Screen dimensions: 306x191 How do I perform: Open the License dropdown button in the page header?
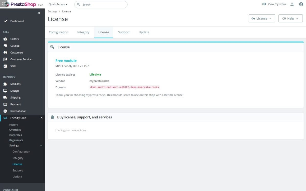click(x=262, y=18)
